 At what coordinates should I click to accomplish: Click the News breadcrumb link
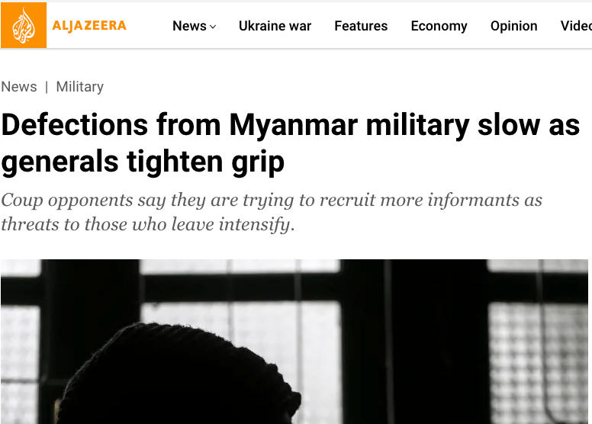[19, 87]
